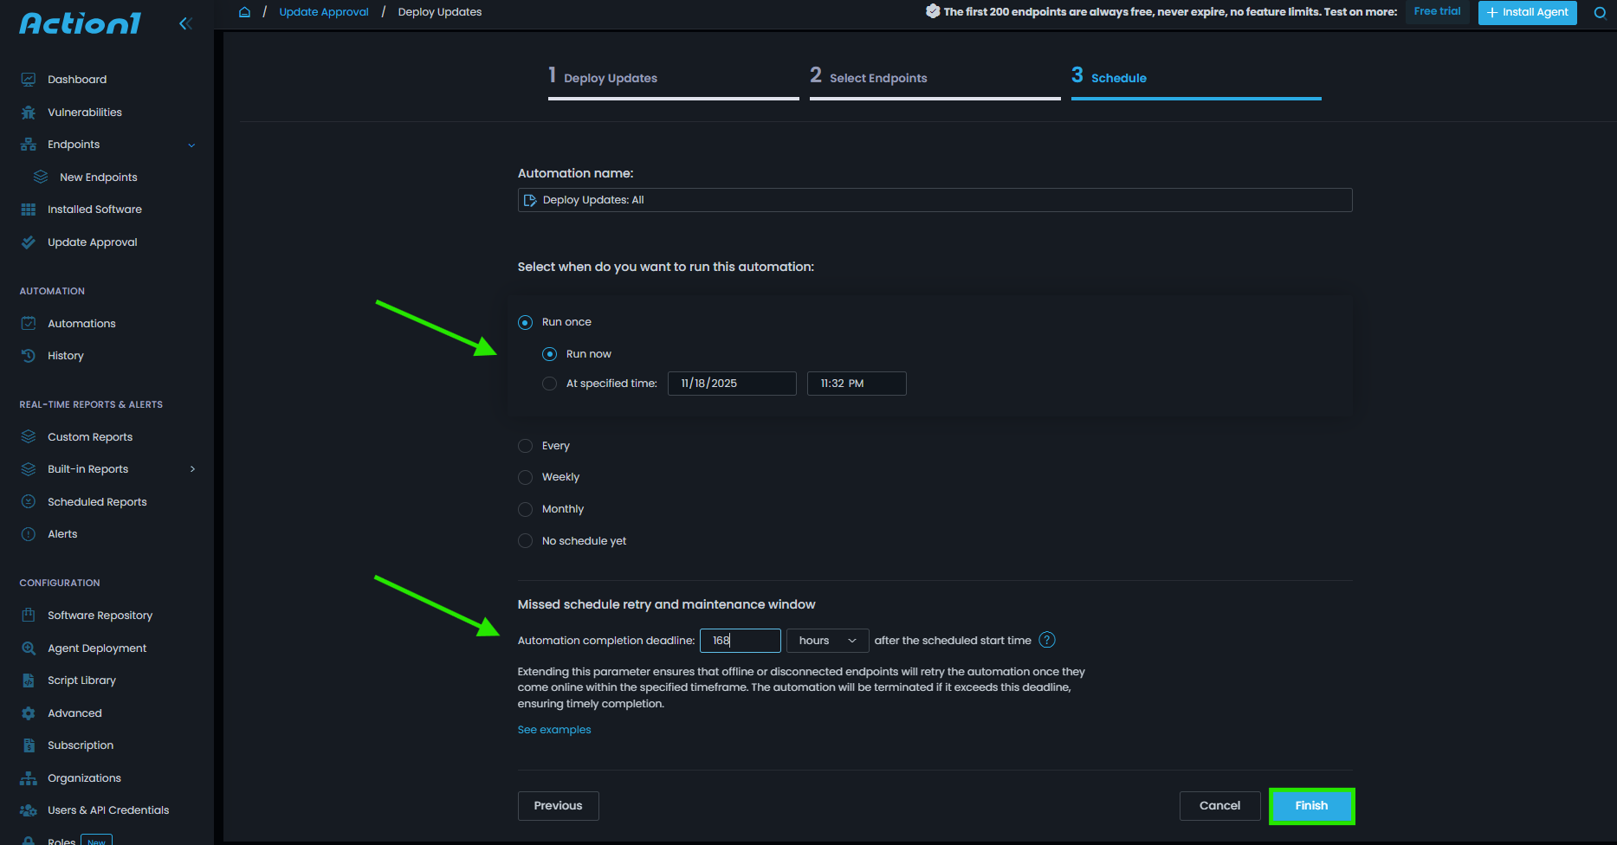Click the search magnifier icon
Image resolution: width=1617 pixels, height=845 pixels.
point(1600,12)
